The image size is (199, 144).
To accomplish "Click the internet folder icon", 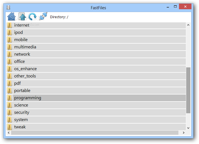I will (x=9, y=25).
